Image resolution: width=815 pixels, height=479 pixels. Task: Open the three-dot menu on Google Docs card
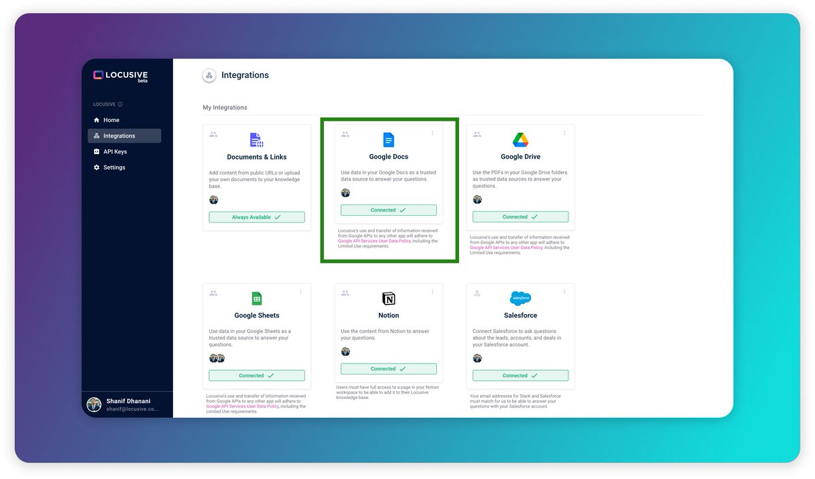click(x=433, y=133)
